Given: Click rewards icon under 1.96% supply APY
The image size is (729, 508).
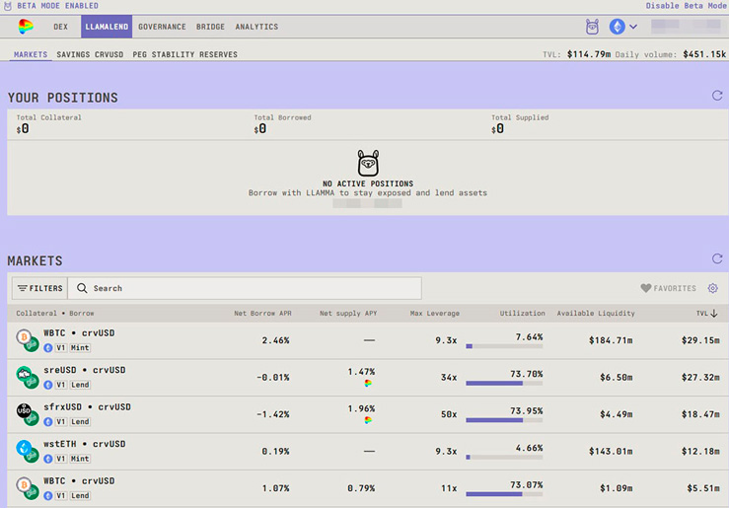Looking at the screenshot, I should [x=368, y=420].
